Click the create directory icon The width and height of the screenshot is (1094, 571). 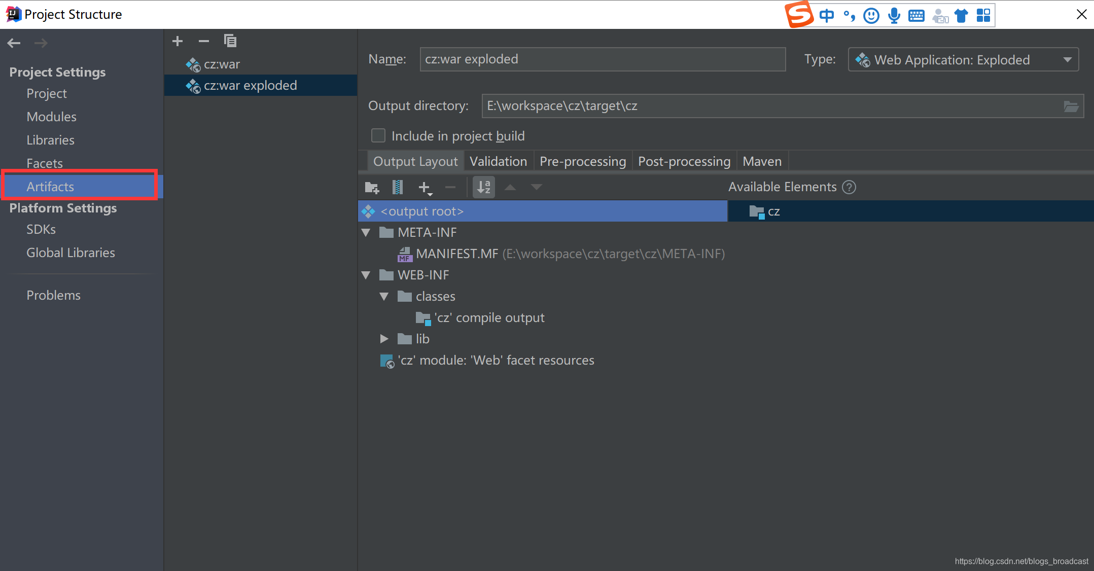pos(372,188)
